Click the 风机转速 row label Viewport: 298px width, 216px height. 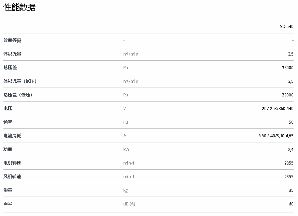click(x=12, y=177)
